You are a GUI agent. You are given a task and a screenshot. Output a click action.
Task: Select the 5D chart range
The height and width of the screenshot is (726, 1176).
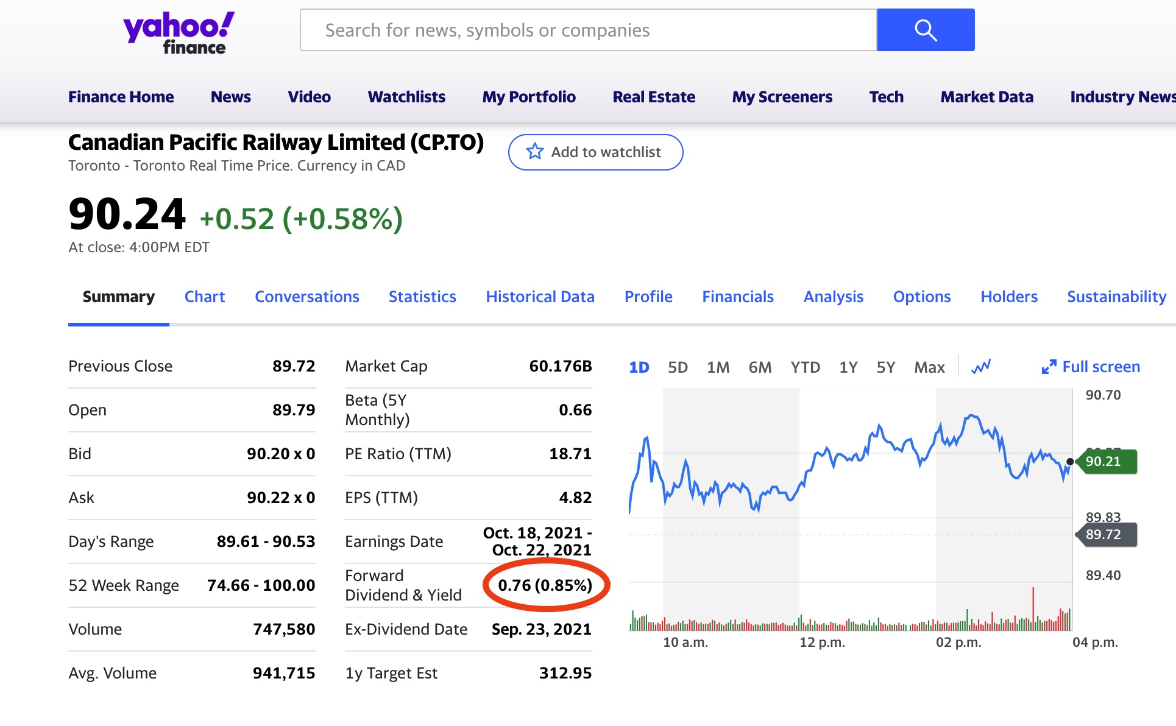pyautogui.click(x=678, y=367)
